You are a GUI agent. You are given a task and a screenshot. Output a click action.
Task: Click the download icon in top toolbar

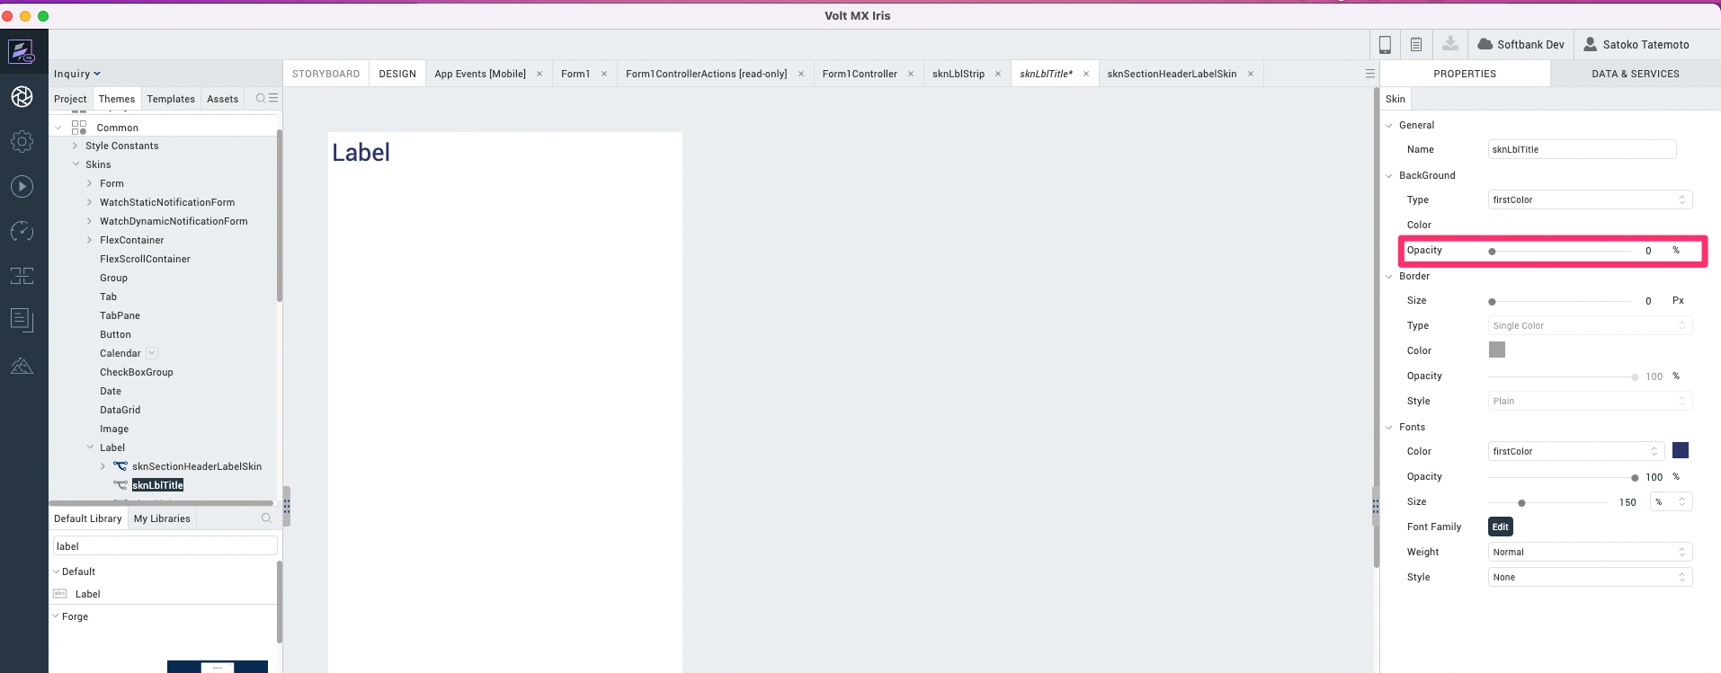click(x=1450, y=44)
